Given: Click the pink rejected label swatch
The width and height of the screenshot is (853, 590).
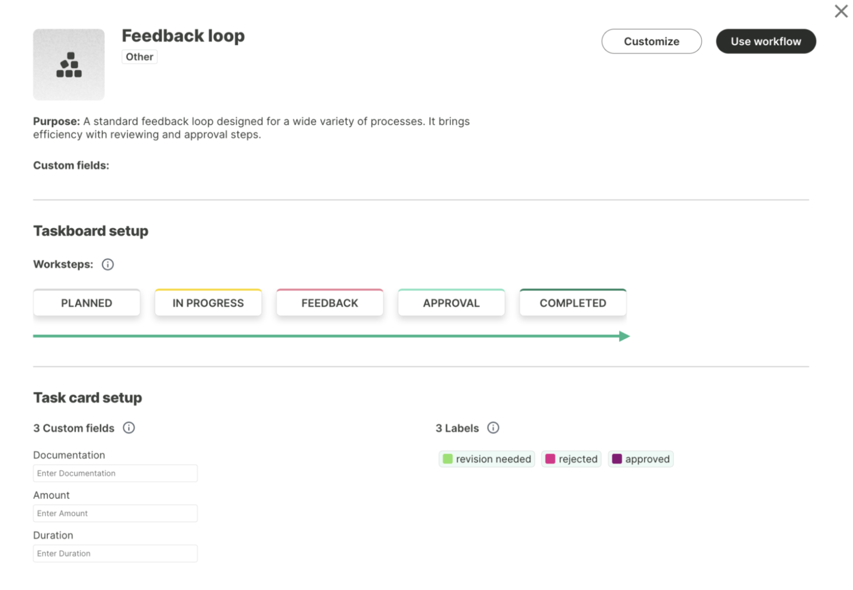Looking at the screenshot, I should click(550, 459).
